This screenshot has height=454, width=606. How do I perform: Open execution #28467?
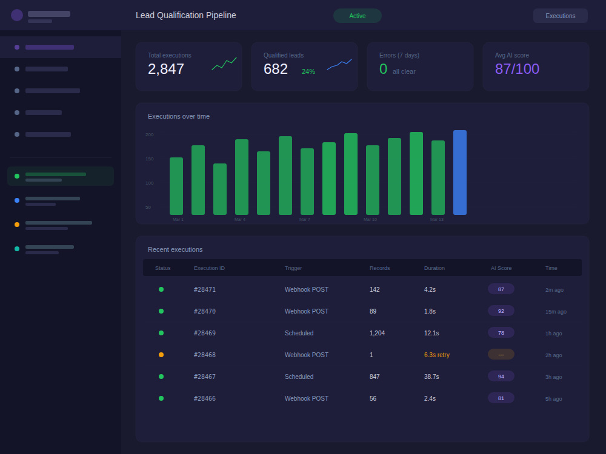click(205, 377)
